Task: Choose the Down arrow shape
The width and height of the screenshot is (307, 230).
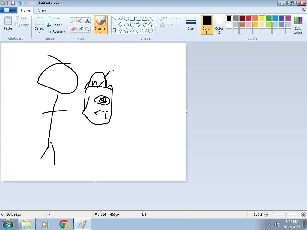Action: (x=114, y=31)
